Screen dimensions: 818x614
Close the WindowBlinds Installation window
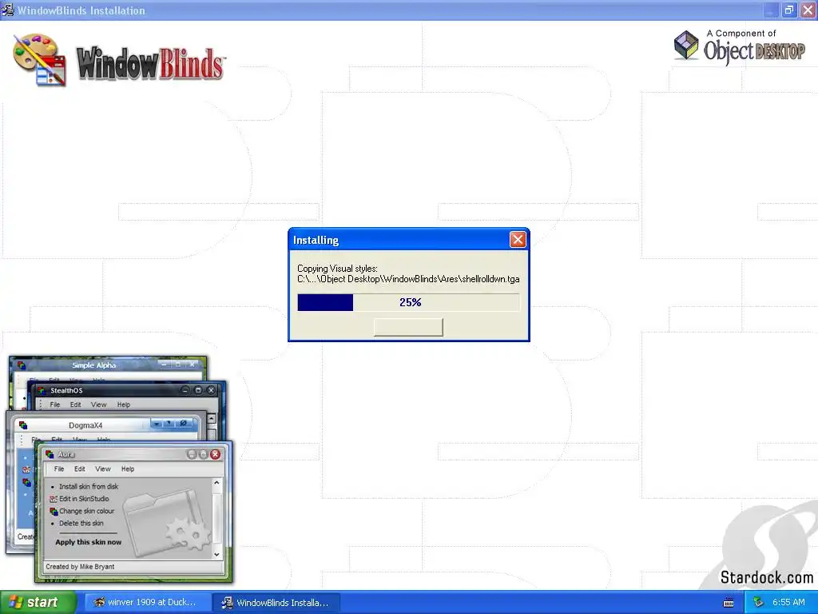pyautogui.click(x=808, y=10)
